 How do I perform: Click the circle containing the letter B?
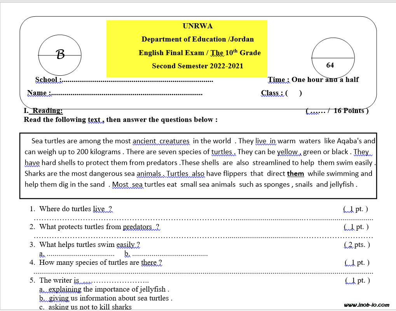pos(59,56)
